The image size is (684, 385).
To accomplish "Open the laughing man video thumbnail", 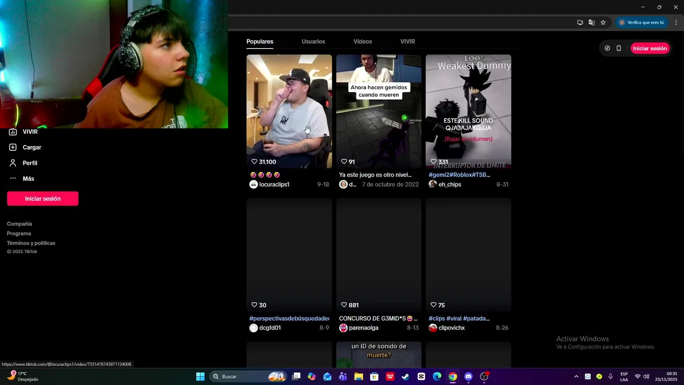I will (289, 111).
